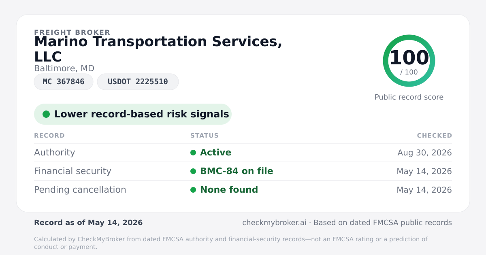Click the Marino Transportation Services, LLC title

click(158, 49)
